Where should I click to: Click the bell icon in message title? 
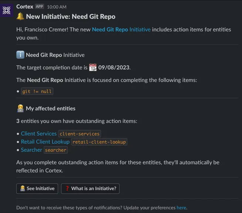(x=20, y=17)
